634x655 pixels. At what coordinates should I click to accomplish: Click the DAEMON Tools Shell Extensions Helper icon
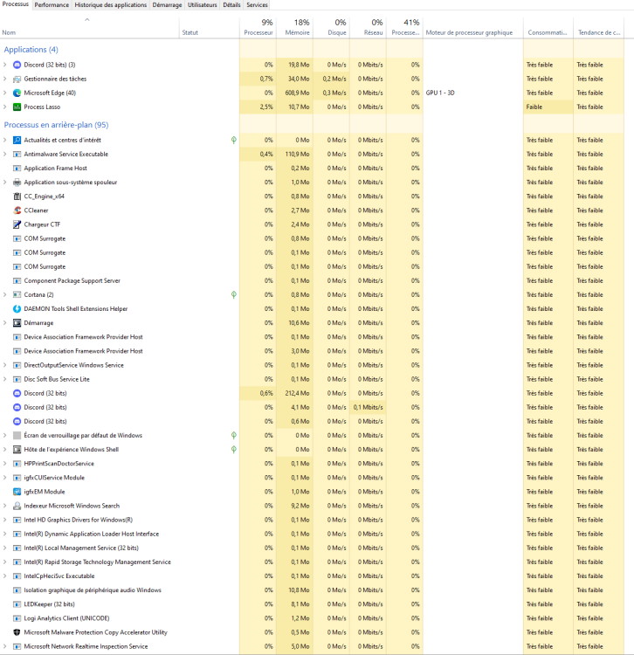coord(17,309)
